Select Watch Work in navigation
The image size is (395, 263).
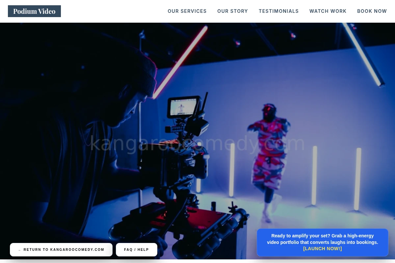(x=328, y=11)
